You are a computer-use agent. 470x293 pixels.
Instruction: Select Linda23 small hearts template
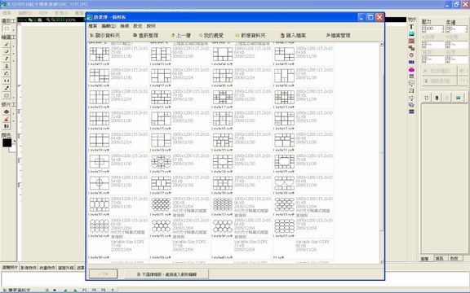tap(161, 162)
